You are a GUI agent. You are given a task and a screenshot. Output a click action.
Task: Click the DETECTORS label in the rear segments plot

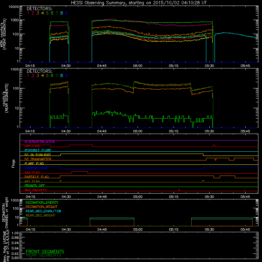[40, 71]
